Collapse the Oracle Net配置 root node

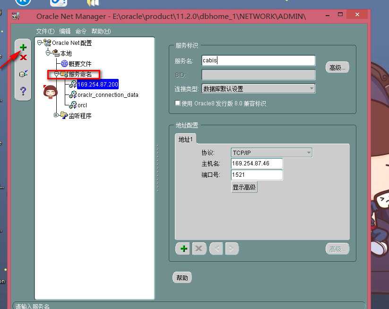coord(39,43)
